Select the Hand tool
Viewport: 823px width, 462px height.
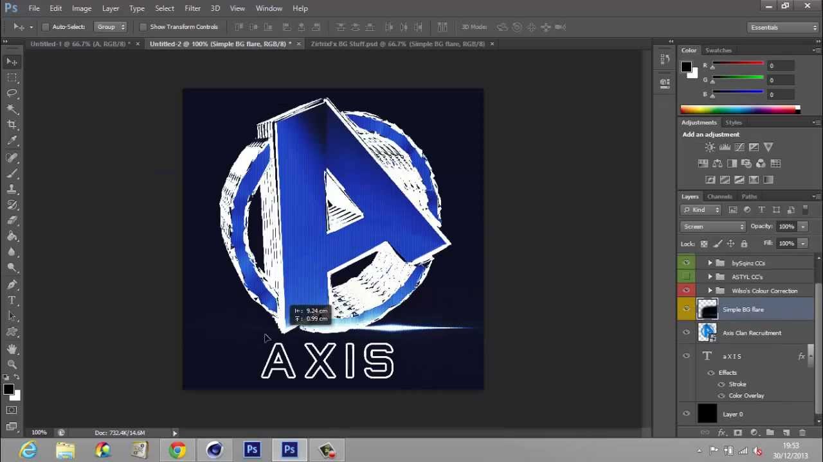click(x=12, y=348)
